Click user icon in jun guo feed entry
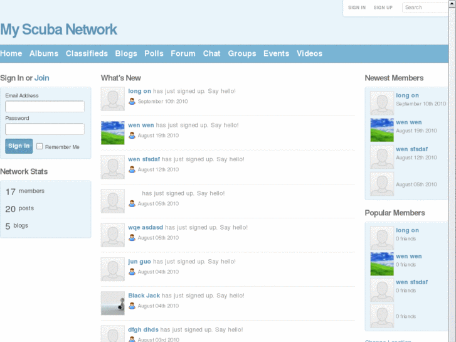 [132, 272]
